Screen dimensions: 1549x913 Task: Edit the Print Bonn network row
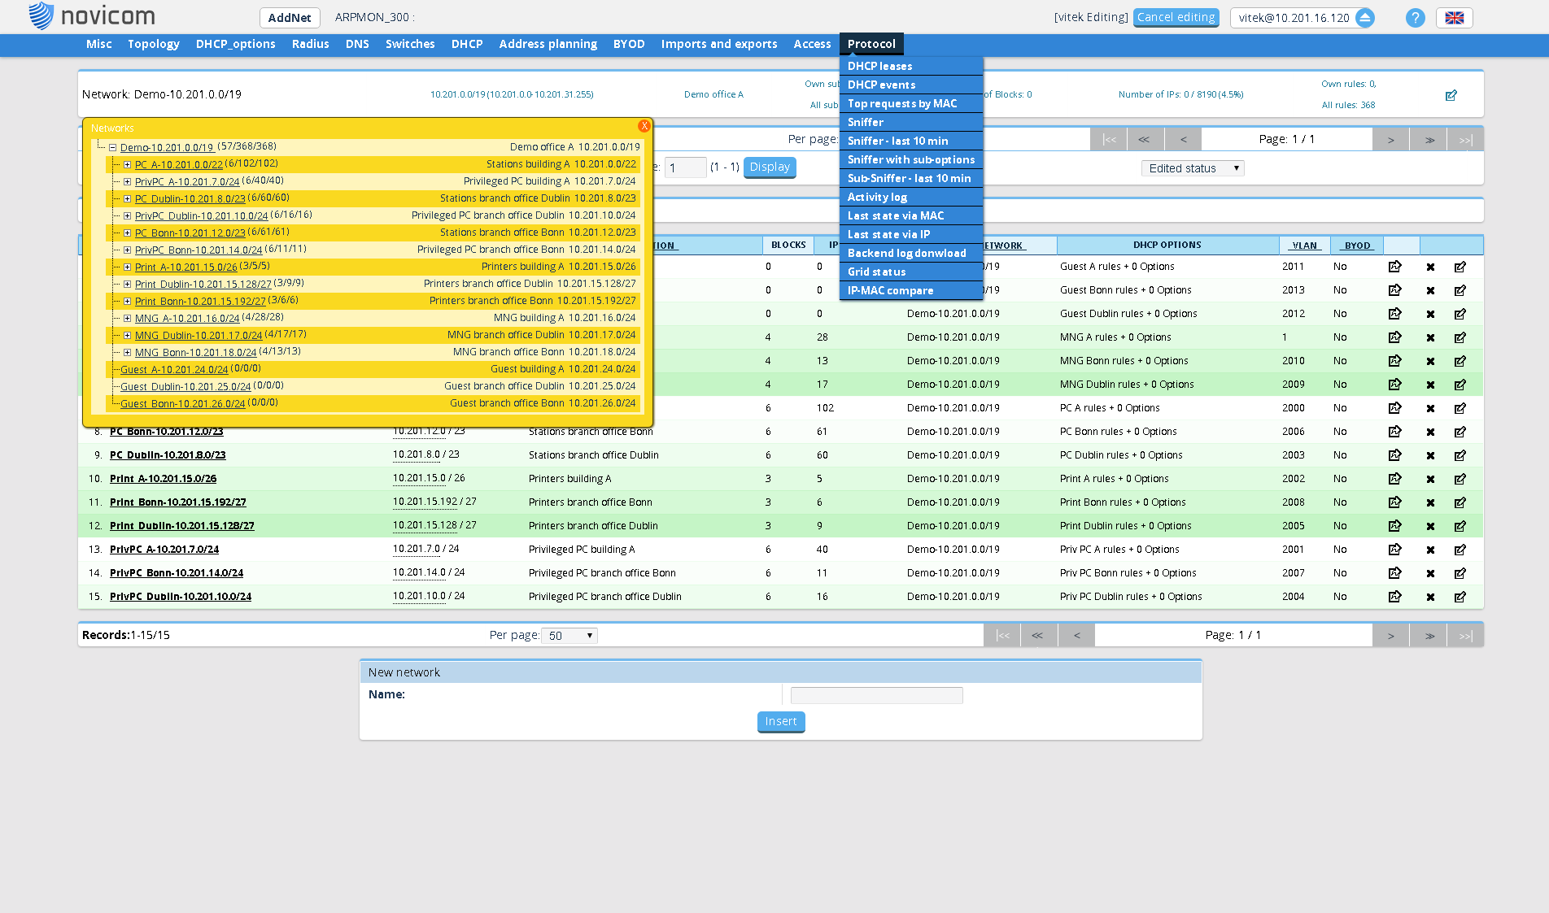tap(1460, 502)
